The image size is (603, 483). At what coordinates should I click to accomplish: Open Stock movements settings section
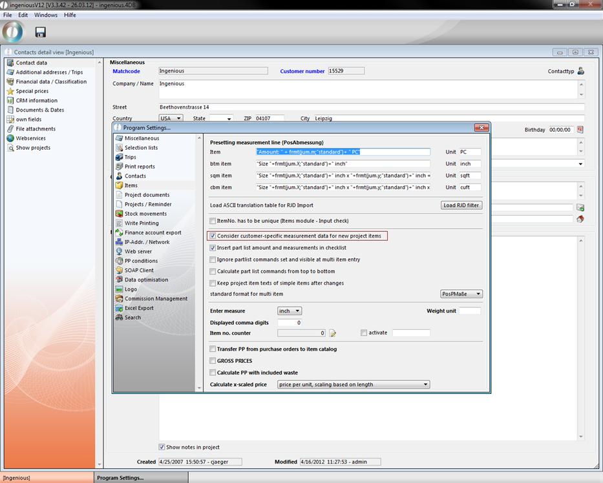coord(145,214)
